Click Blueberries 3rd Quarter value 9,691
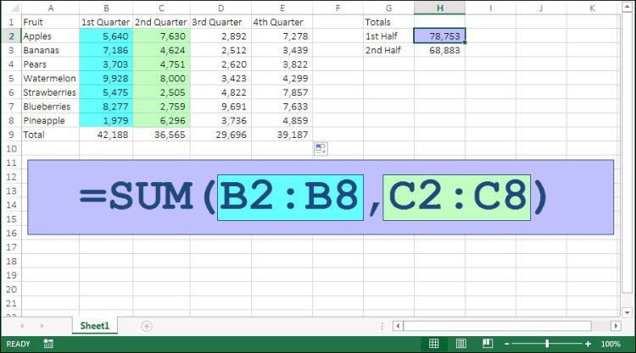This screenshot has width=636, height=353. pos(220,107)
